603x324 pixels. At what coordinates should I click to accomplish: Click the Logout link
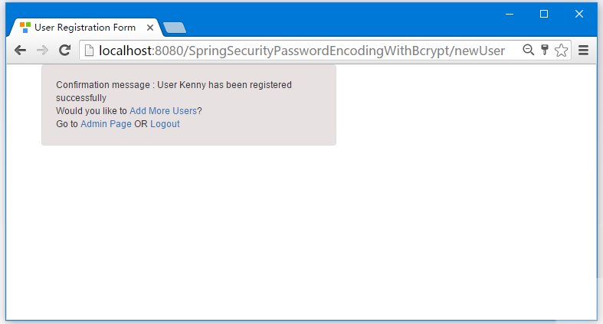165,124
